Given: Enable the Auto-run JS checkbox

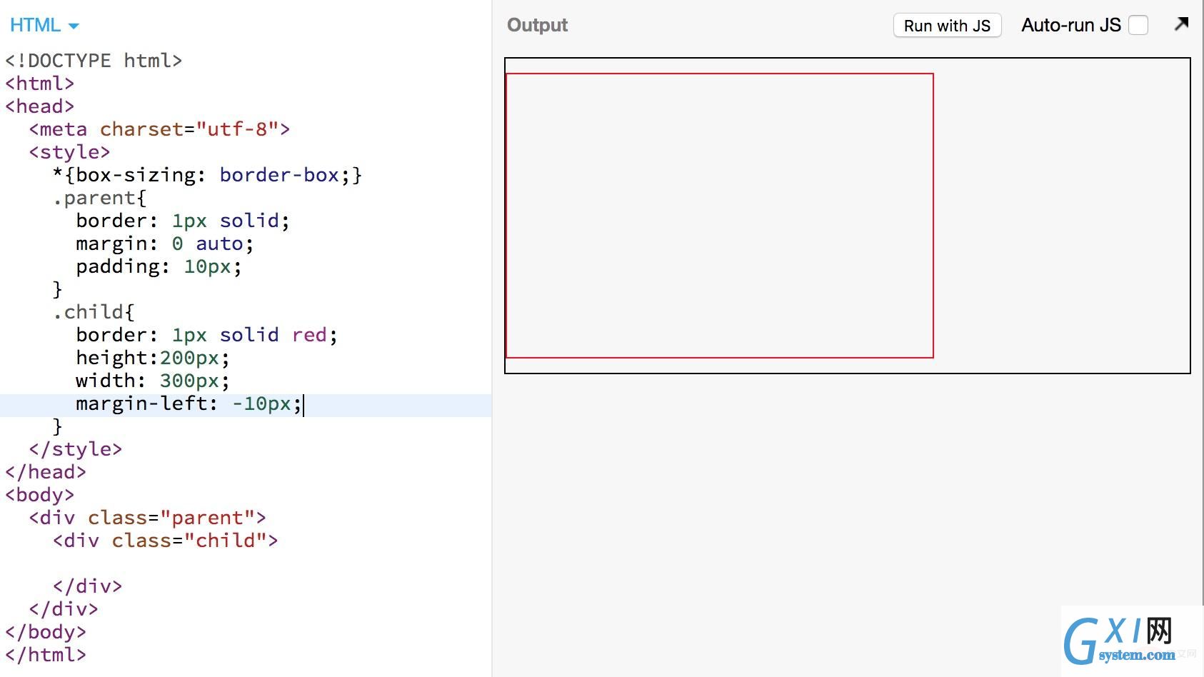Looking at the screenshot, I should pos(1138,25).
